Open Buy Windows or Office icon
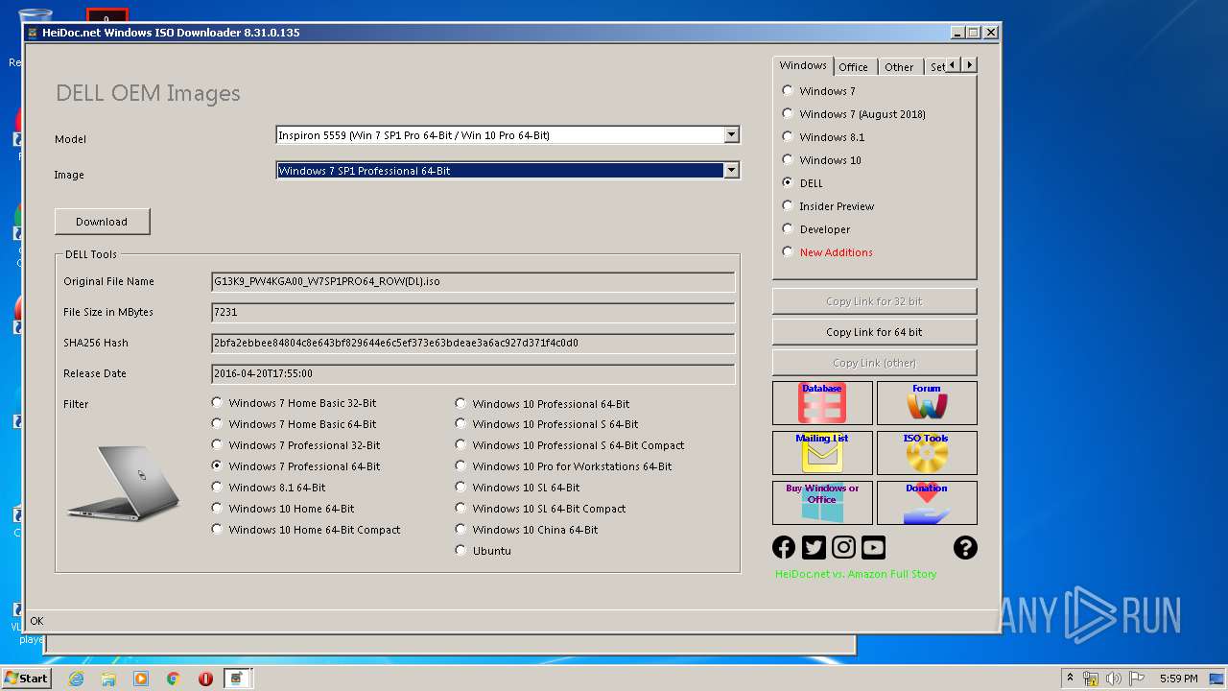The image size is (1228, 691). coord(822,503)
